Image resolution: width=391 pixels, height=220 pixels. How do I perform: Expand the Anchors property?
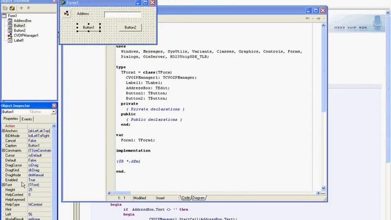click(4, 131)
